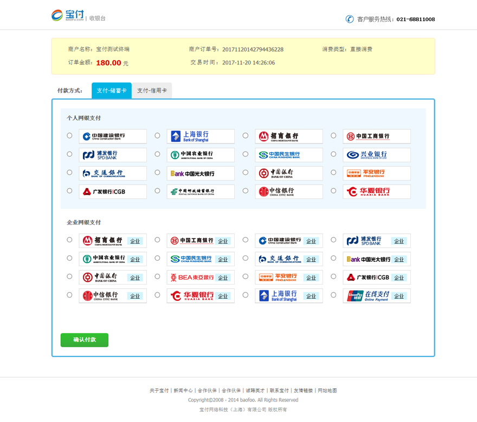Select the radio button for enterprise 浦发银行
Viewport: 477px width, 422px height.
[334, 240]
